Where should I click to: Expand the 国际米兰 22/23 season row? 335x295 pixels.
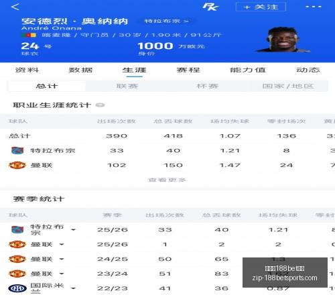[73, 288]
